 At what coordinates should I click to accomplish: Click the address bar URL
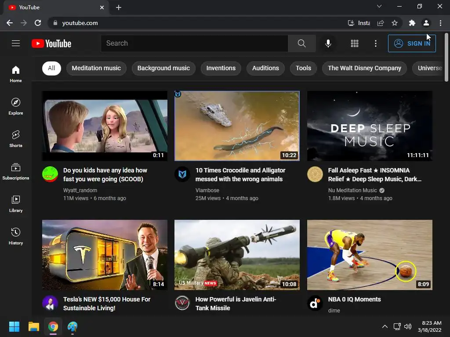(x=80, y=23)
